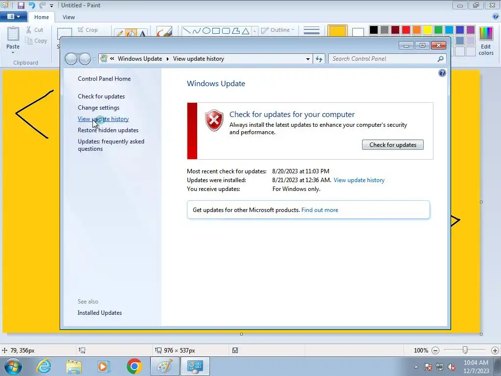The image size is (501, 376).
Task: Pick the red palette color
Action: pos(406,30)
